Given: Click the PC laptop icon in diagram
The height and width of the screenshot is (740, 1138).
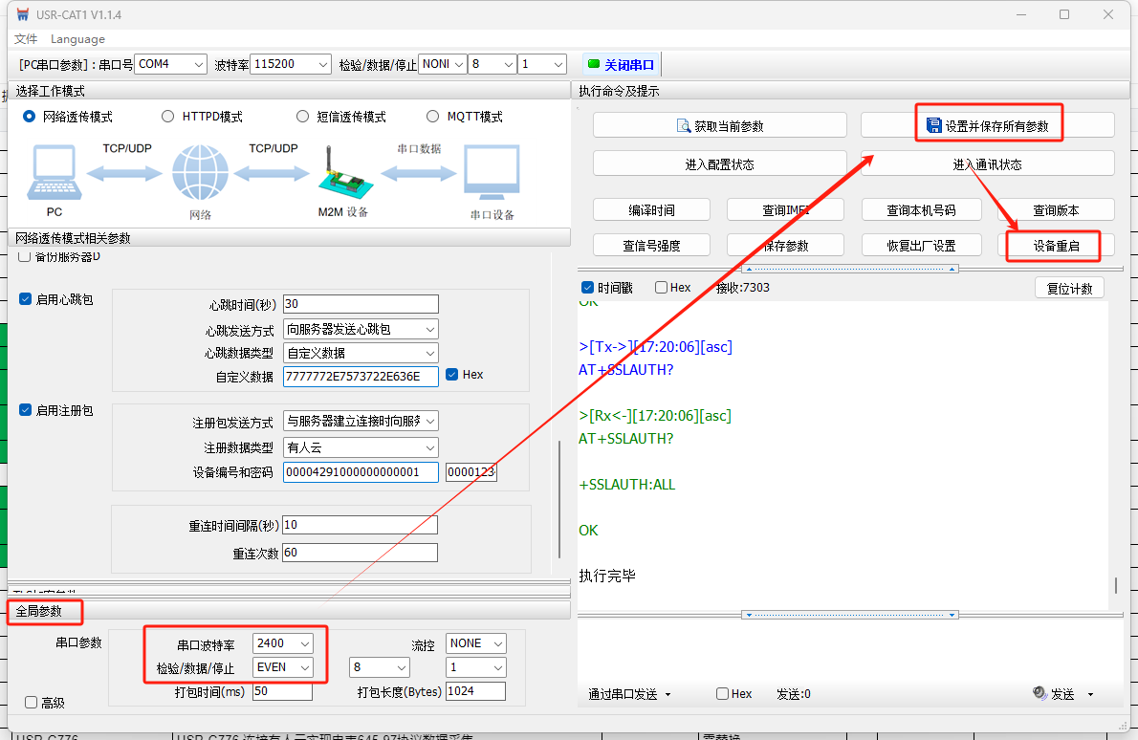Looking at the screenshot, I should [x=55, y=173].
